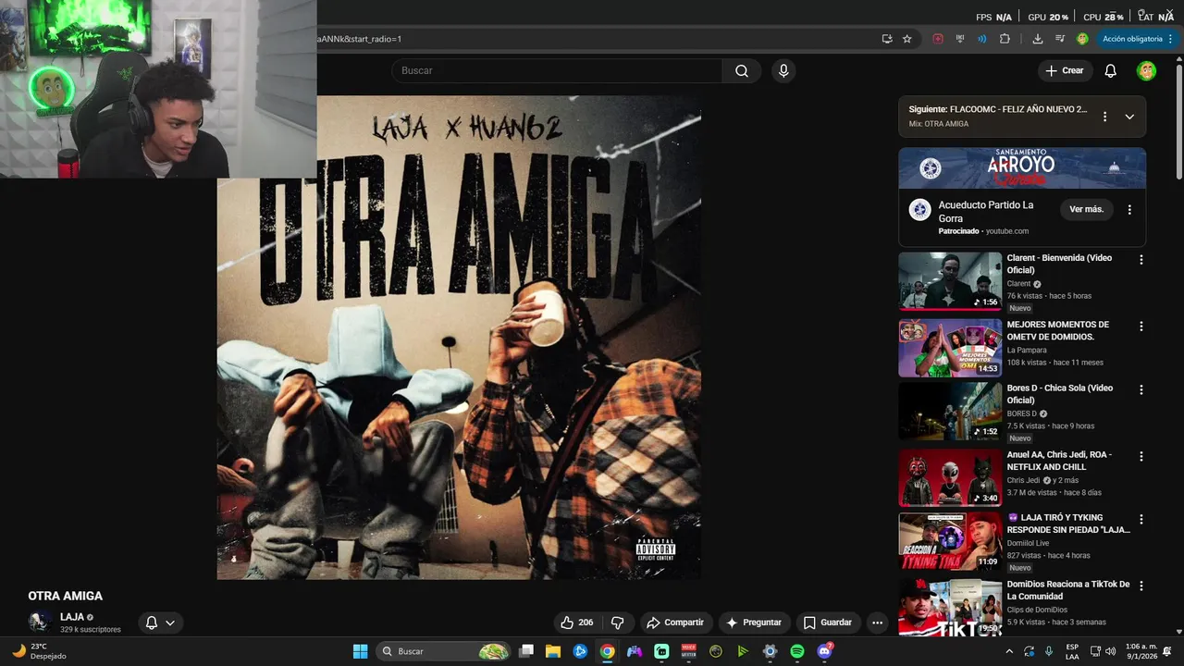Click the Chrome profile avatar in toolbar
1184x666 pixels.
(1082, 39)
